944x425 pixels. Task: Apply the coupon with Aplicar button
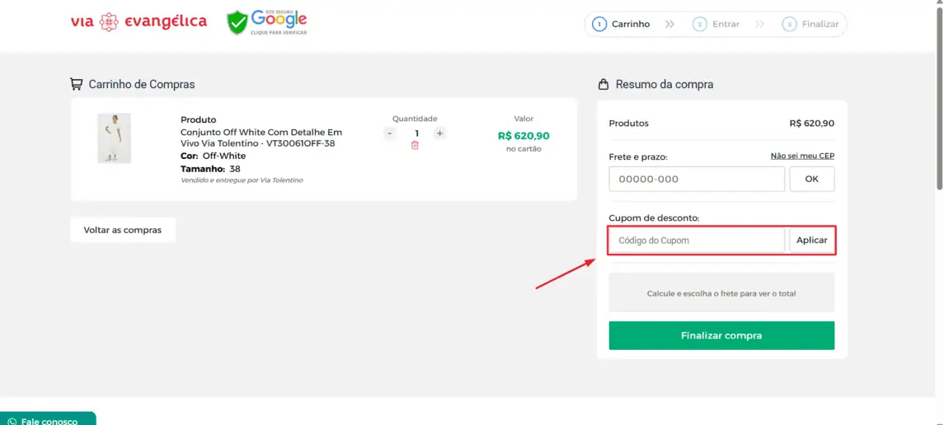coord(811,241)
